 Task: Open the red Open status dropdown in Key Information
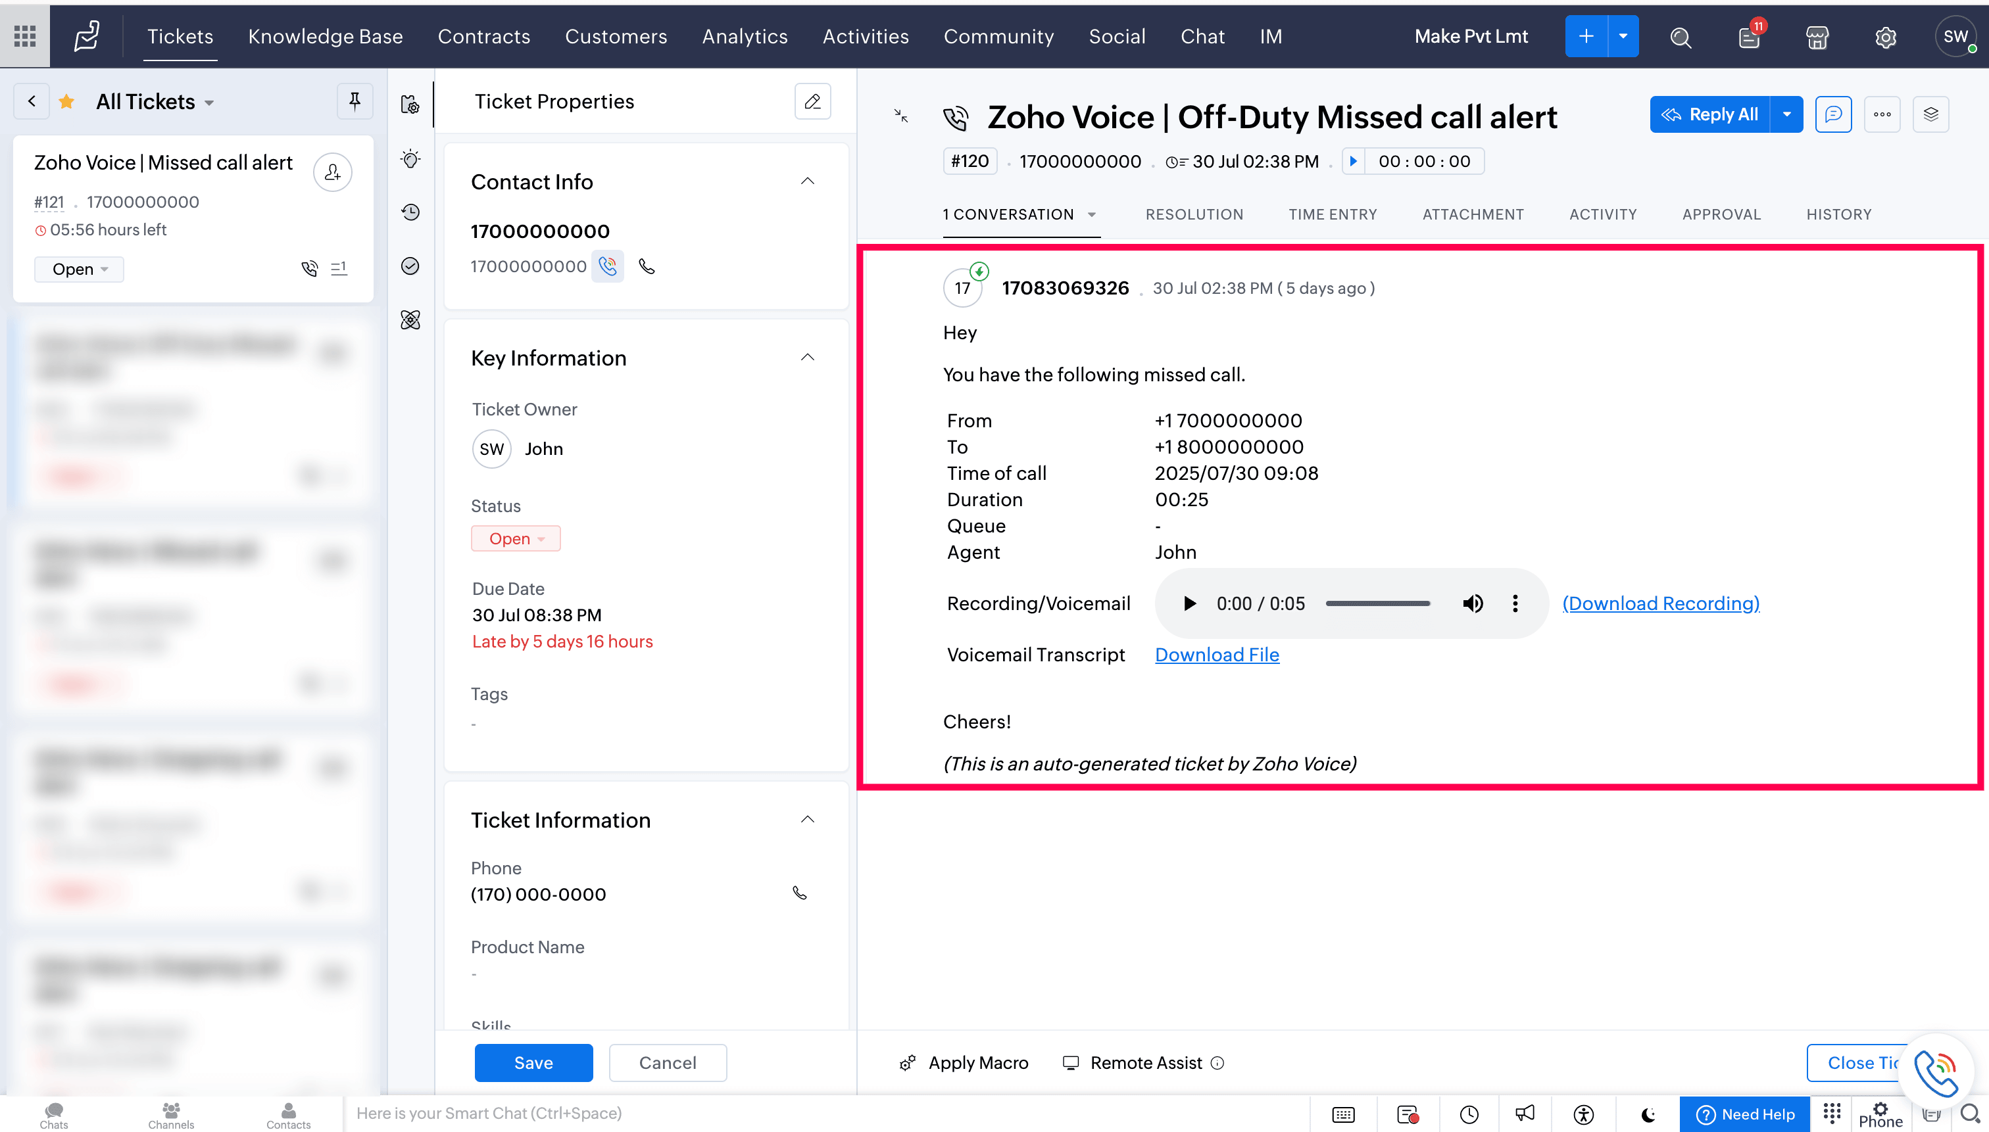coord(515,539)
